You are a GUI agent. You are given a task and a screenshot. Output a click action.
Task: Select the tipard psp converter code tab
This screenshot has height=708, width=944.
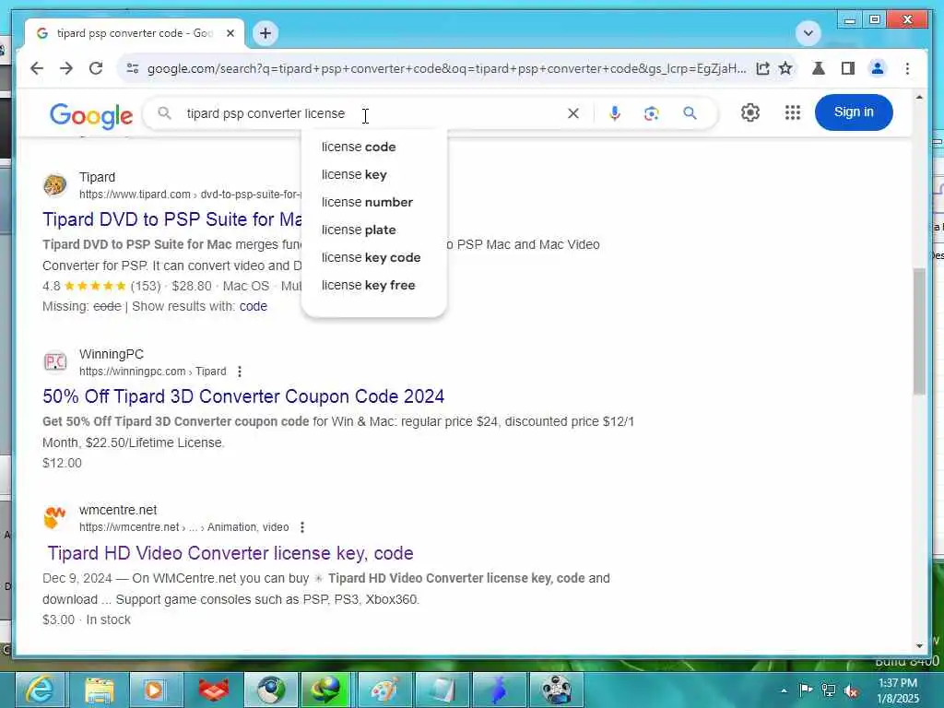(135, 33)
